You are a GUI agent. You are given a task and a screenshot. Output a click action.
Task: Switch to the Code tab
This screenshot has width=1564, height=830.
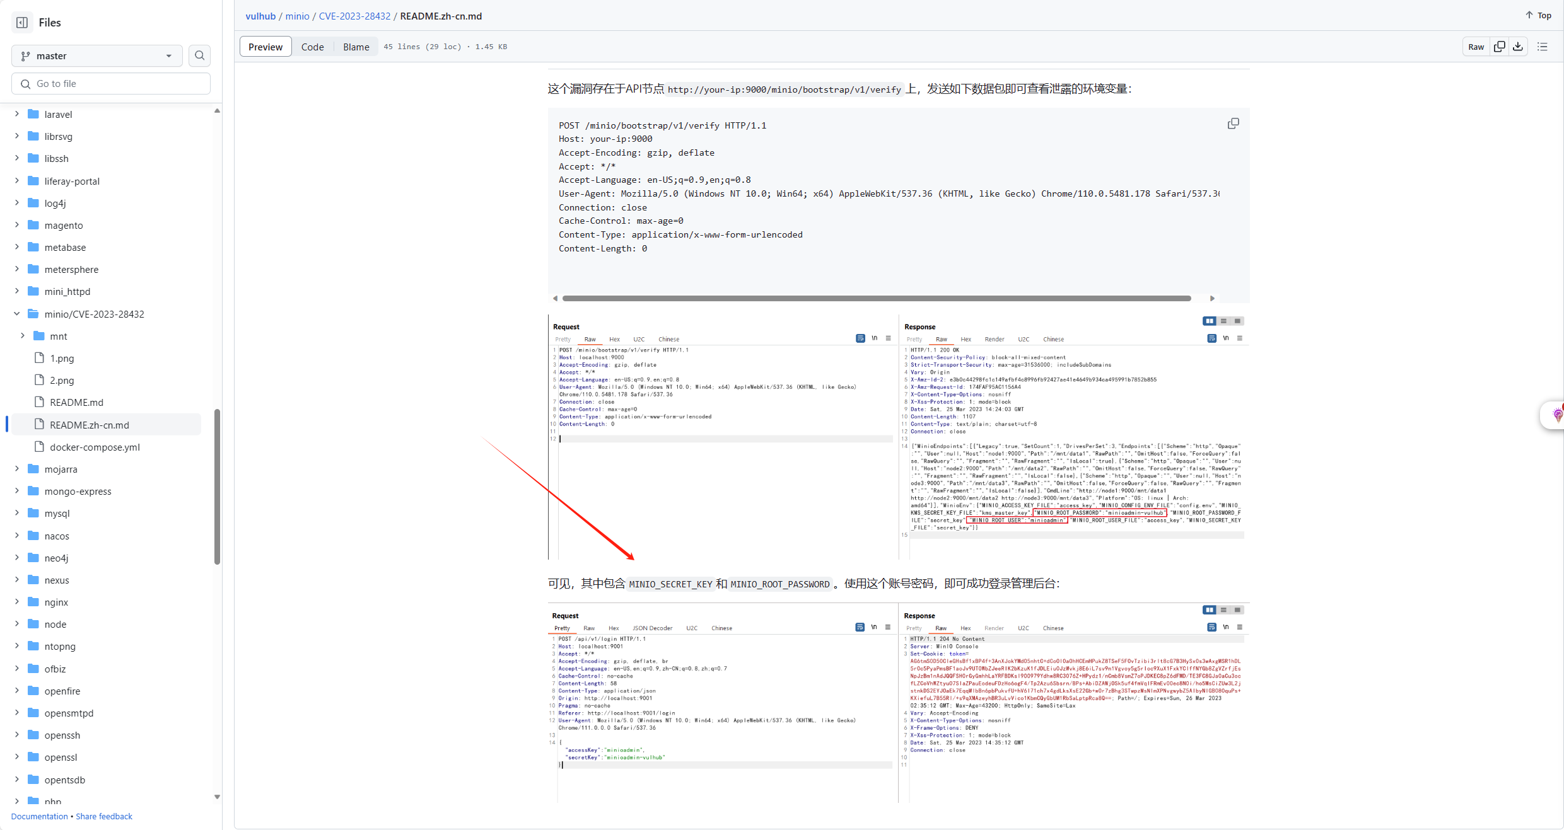[312, 47]
